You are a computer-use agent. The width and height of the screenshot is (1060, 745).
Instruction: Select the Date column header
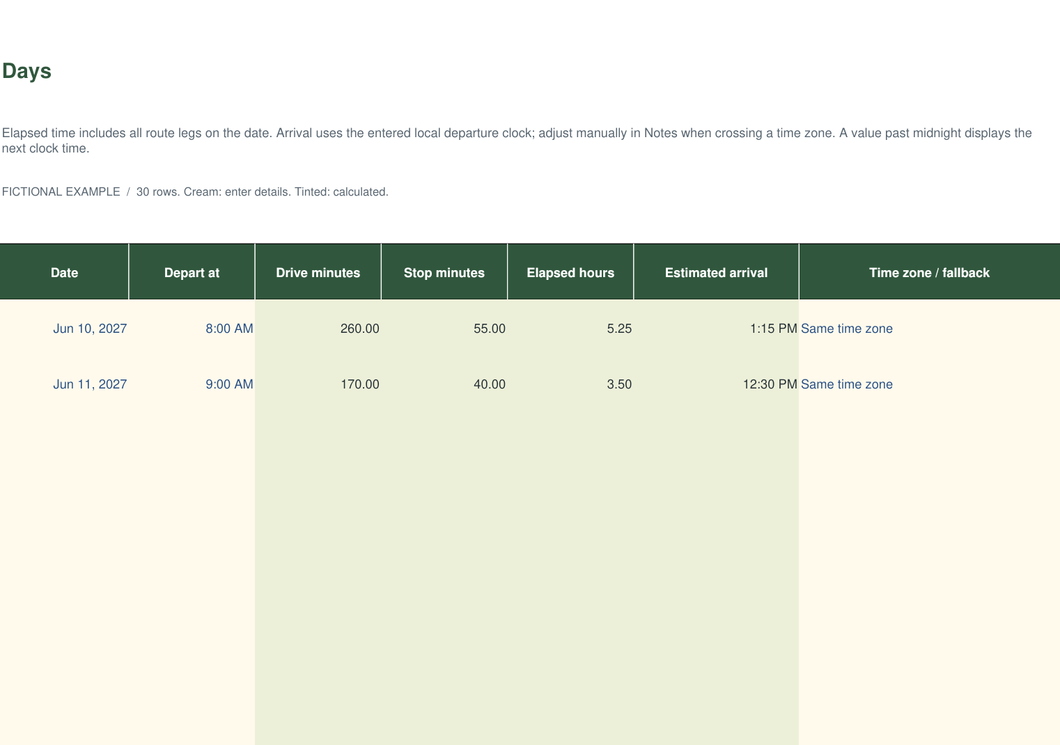click(64, 272)
